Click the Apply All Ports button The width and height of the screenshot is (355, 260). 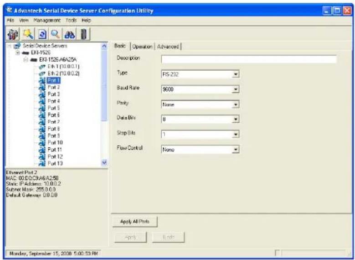[x=135, y=222]
